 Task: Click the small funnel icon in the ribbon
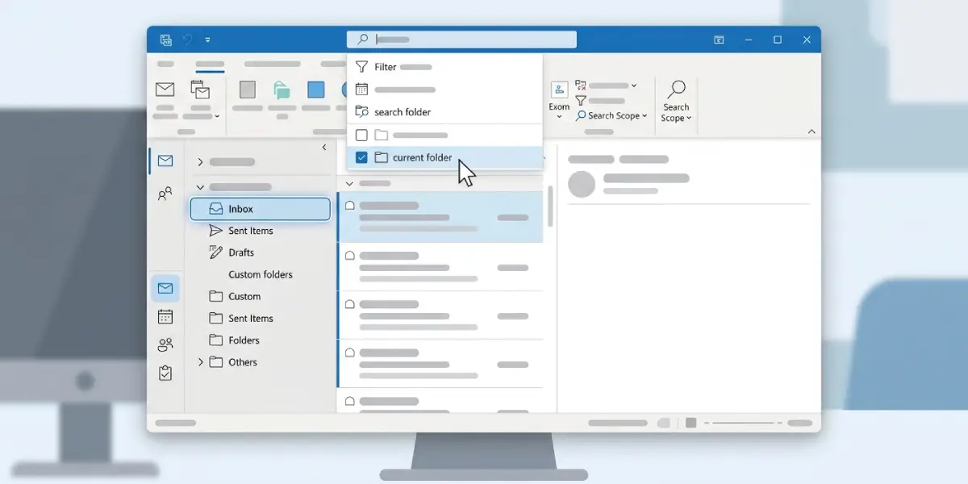point(581,101)
